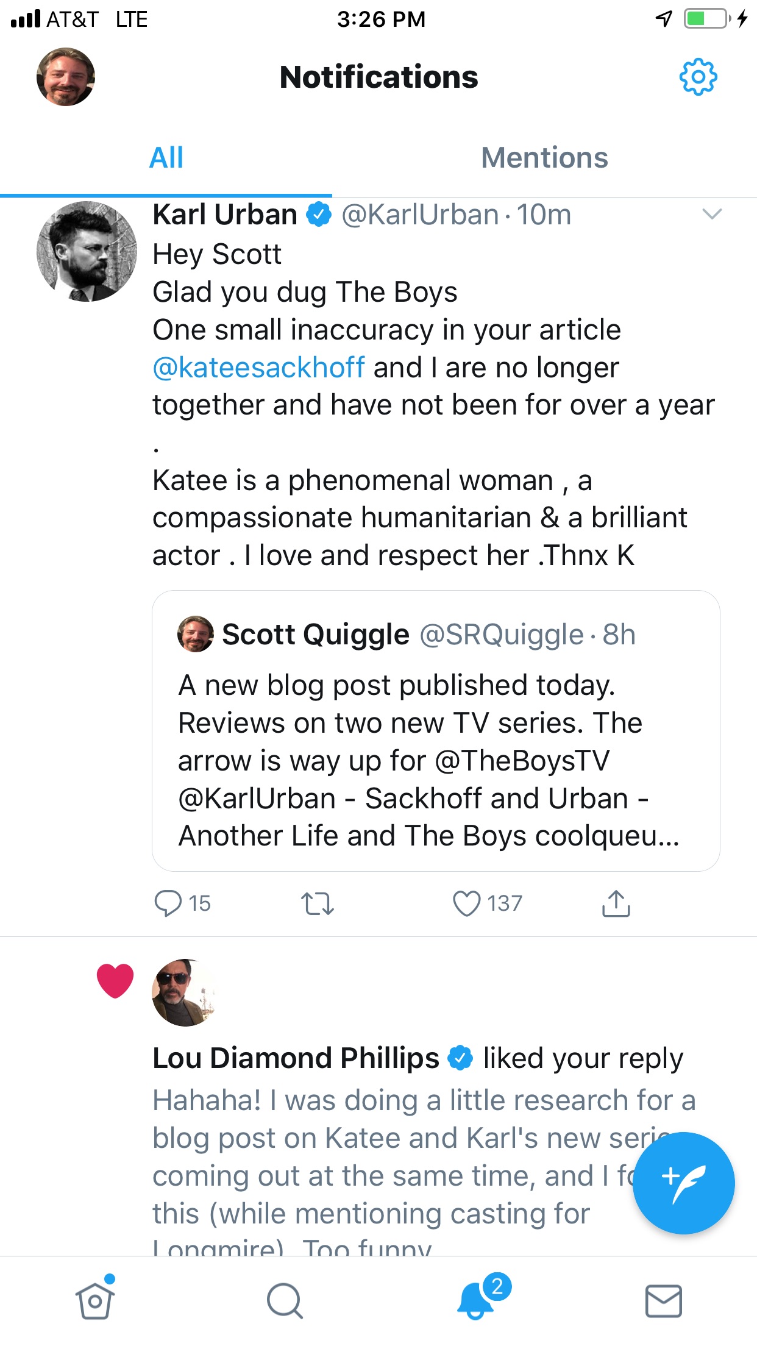Open @kateesackhoff mention link
The width and height of the screenshot is (757, 1346).
(258, 368)
